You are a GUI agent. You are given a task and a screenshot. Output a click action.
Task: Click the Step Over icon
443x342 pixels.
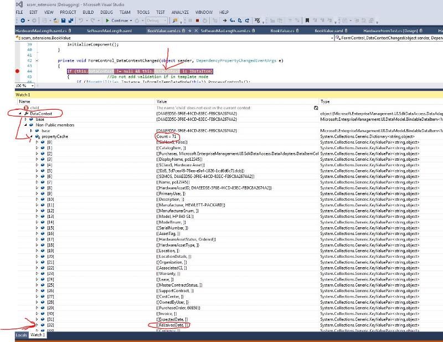[x=240, y=21]
